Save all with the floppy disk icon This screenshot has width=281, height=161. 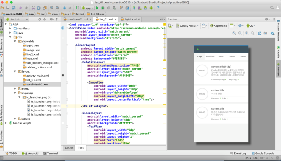8,8
